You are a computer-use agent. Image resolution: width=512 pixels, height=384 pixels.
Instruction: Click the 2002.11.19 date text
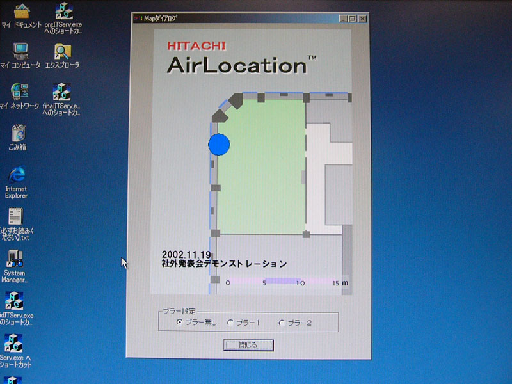(x=186, y=254)
